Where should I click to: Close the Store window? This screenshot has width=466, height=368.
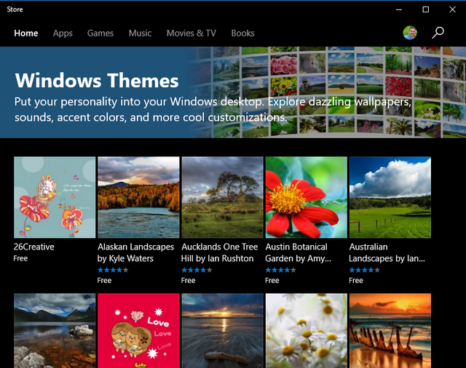[x=452, y=9]
